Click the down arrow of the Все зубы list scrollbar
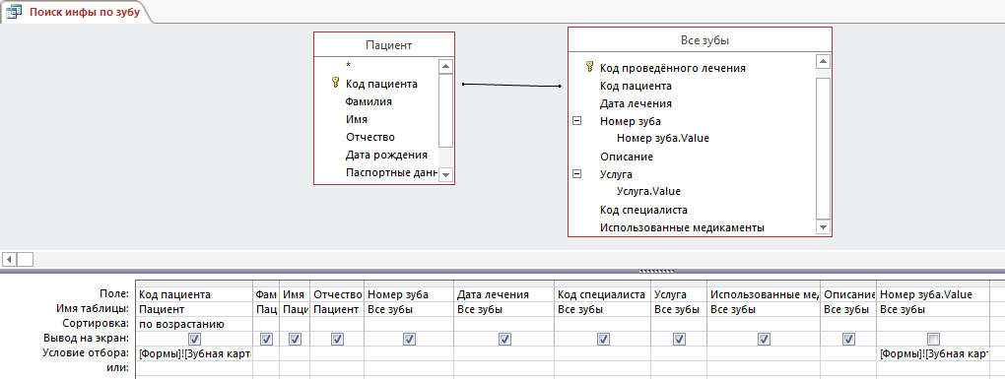 [823, 226]
